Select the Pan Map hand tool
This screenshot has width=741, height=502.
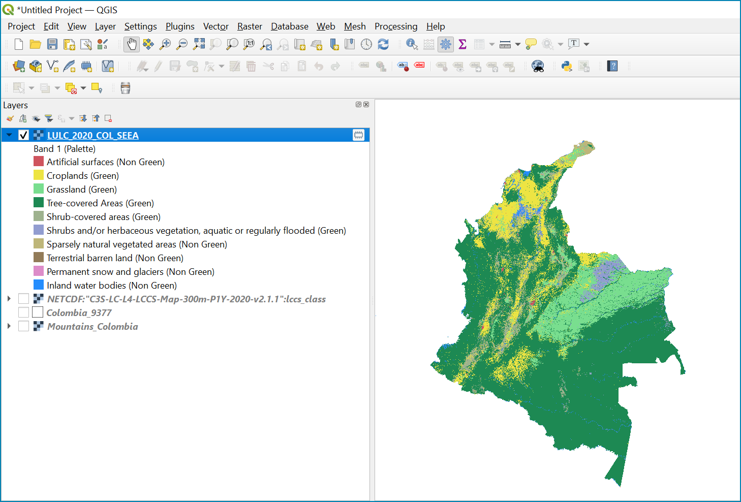[132, 44]
